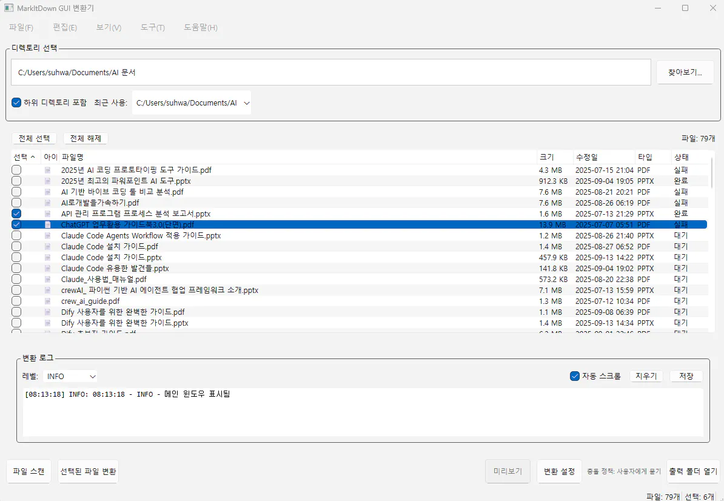Image resolution: width=724 pixels, height=501 pixels.
Task: Uncheck the ChatGPT 업무활용 가이드북 row checkbox
Action: 16,225
